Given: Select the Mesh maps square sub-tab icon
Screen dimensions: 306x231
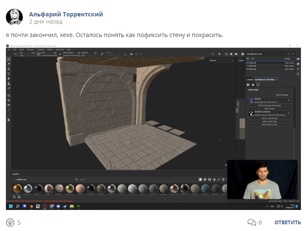Looking at the screenshot, I should tap(258, 85).
